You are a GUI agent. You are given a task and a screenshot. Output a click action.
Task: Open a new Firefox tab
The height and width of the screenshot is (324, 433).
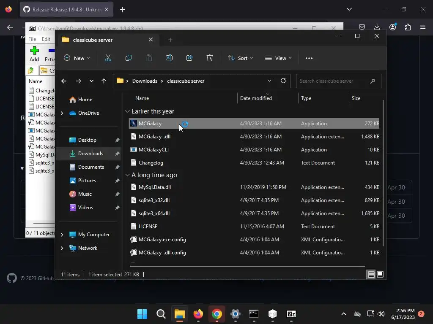pyautogui.click(x=122, y=10)
